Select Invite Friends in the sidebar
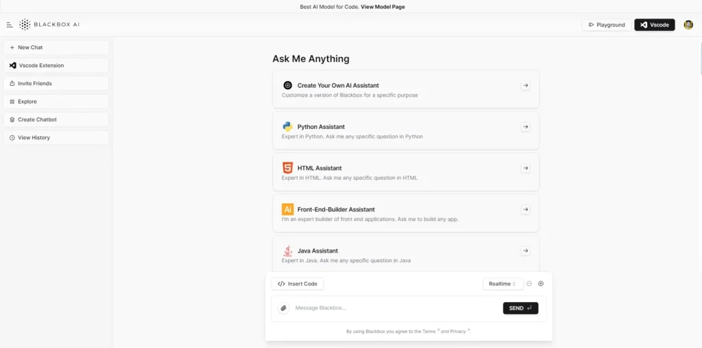Viewport: 702px width, 348px height. pos(56,84)
